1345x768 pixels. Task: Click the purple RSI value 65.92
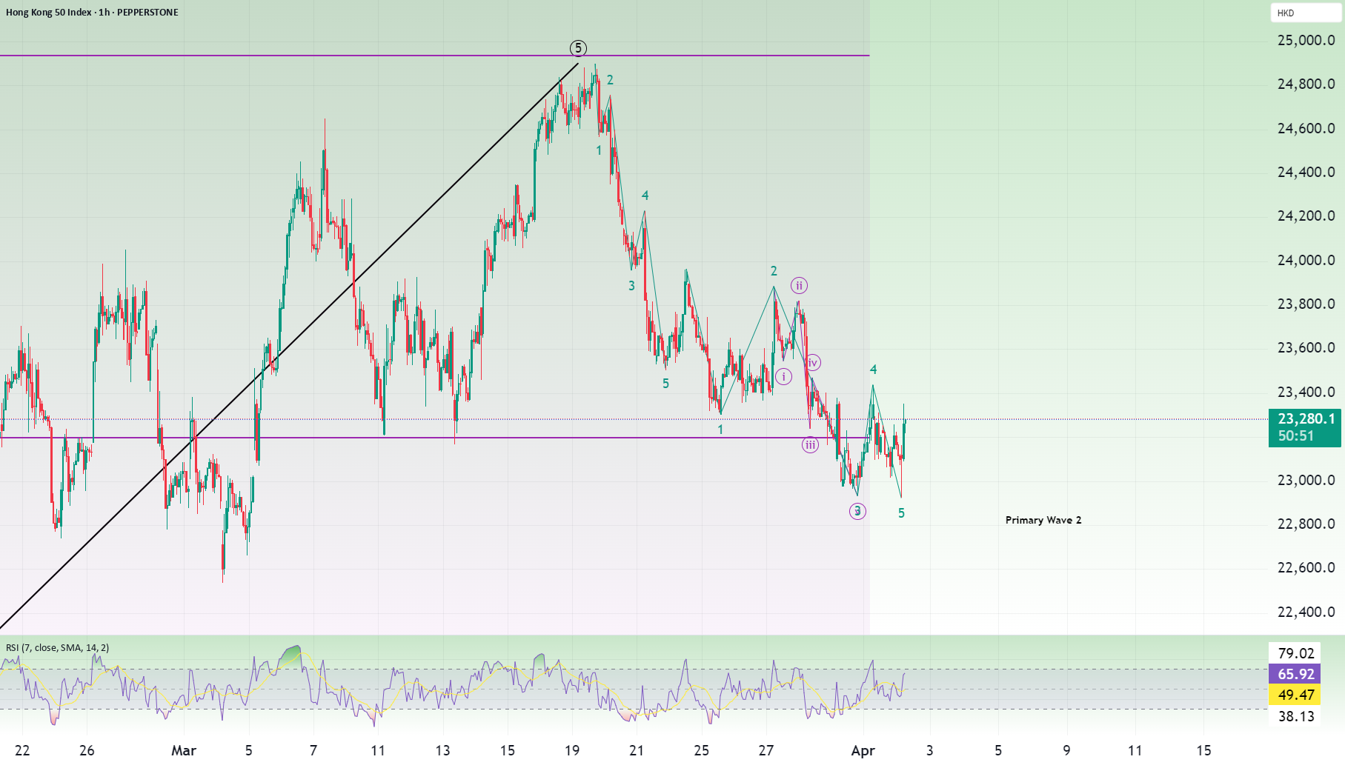(1295, 674)
